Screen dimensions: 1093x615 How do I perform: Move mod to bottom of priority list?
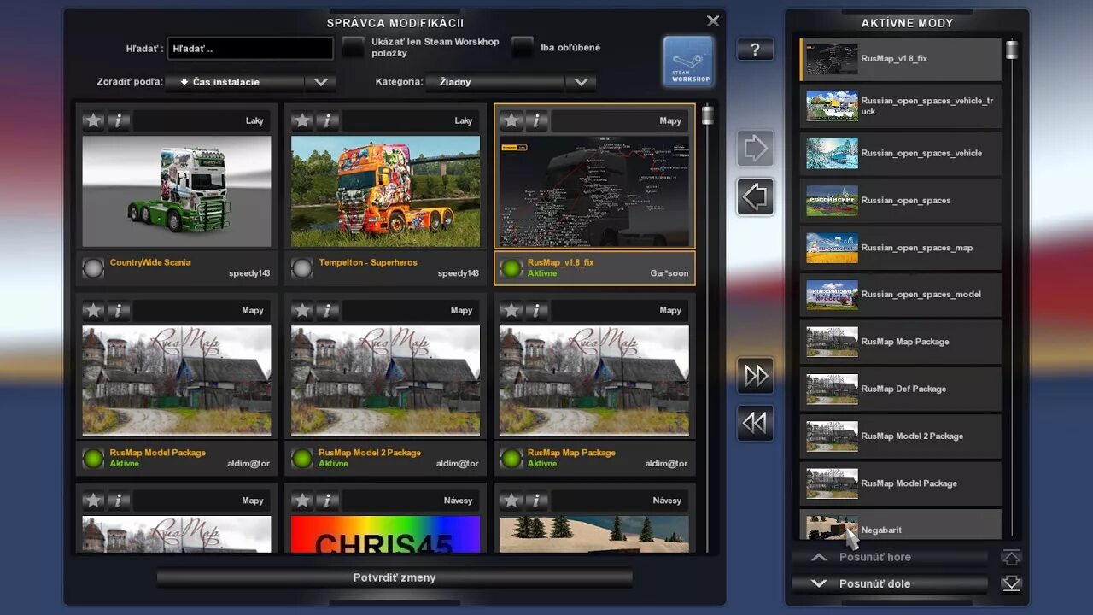pyautogui.click(x=1012, y=583)
